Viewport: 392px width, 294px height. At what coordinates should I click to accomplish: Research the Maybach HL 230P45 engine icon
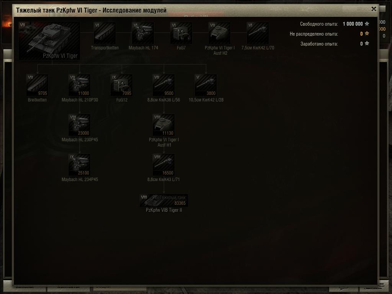coord(80,125)
